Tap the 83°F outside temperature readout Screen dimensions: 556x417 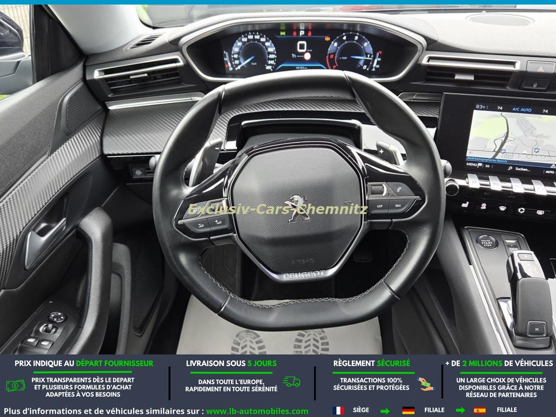pos(480,107)
